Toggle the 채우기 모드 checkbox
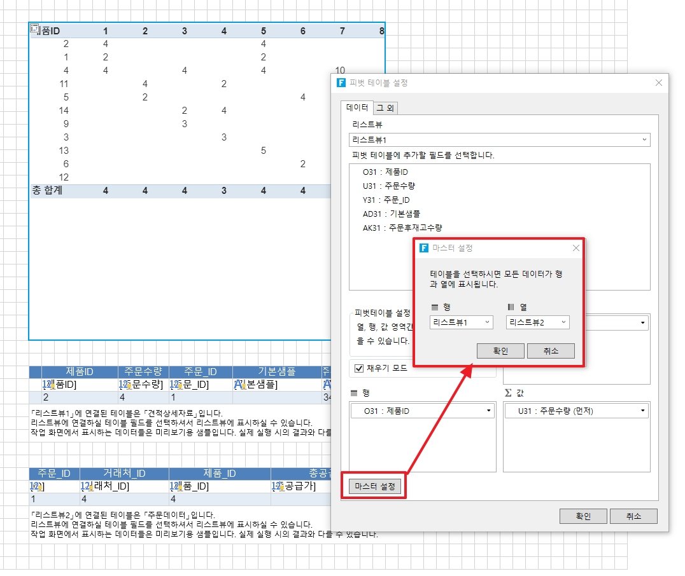 tap(359, 368)
